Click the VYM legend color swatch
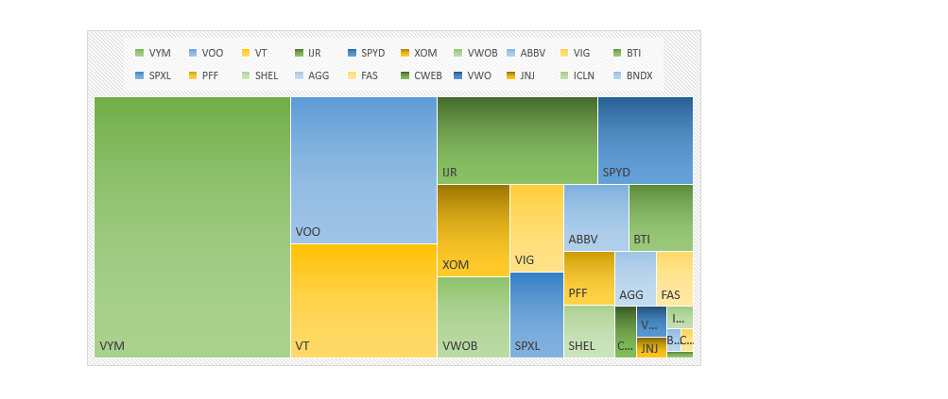Image resolution: width=948 pixels, height=399 pixels. [140, 54]
